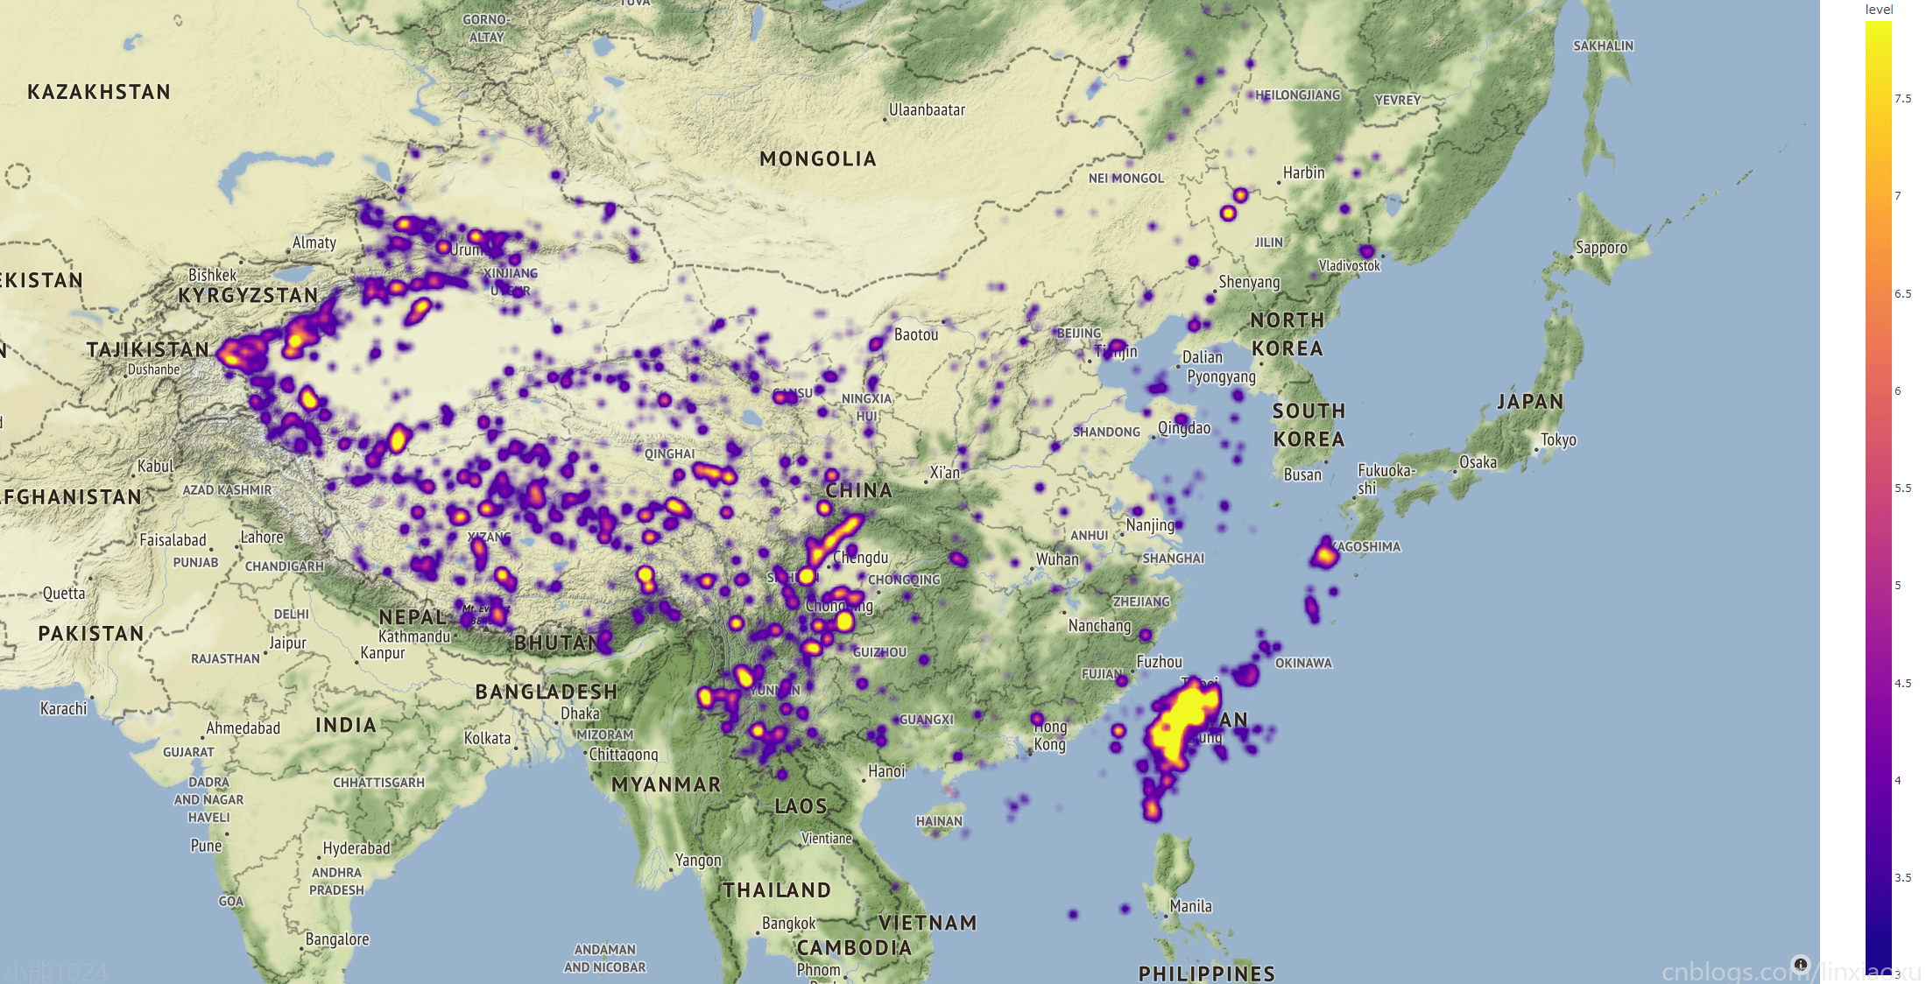Click the HEILONGJIANG province label
This screenshot has height=984, width=1926.
pyautogui.click(x=1297, y=95)
